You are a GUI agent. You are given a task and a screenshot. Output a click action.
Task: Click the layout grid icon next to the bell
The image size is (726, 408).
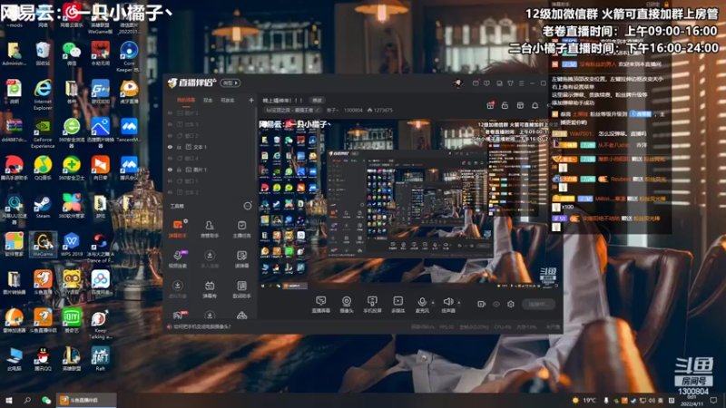pyautogui.click(x=520, y=105)
